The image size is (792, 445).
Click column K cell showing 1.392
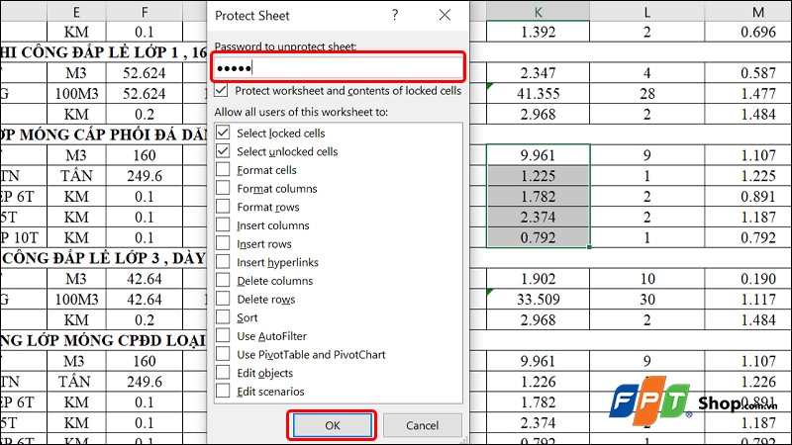(538, 32)
